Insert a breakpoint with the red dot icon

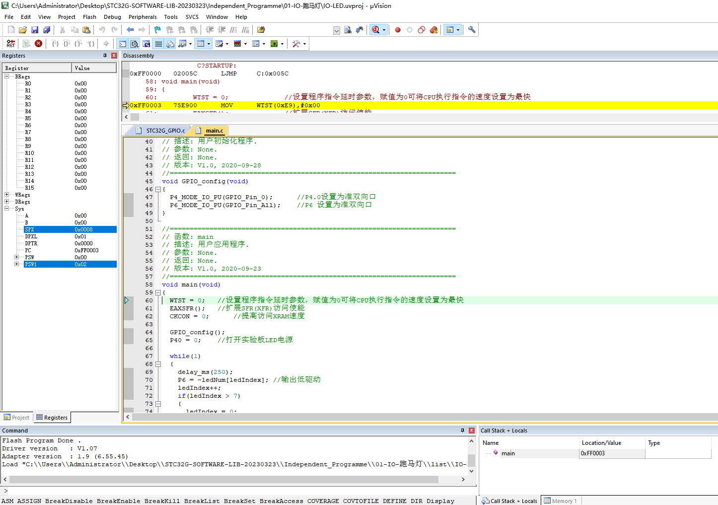pos(397,30)
